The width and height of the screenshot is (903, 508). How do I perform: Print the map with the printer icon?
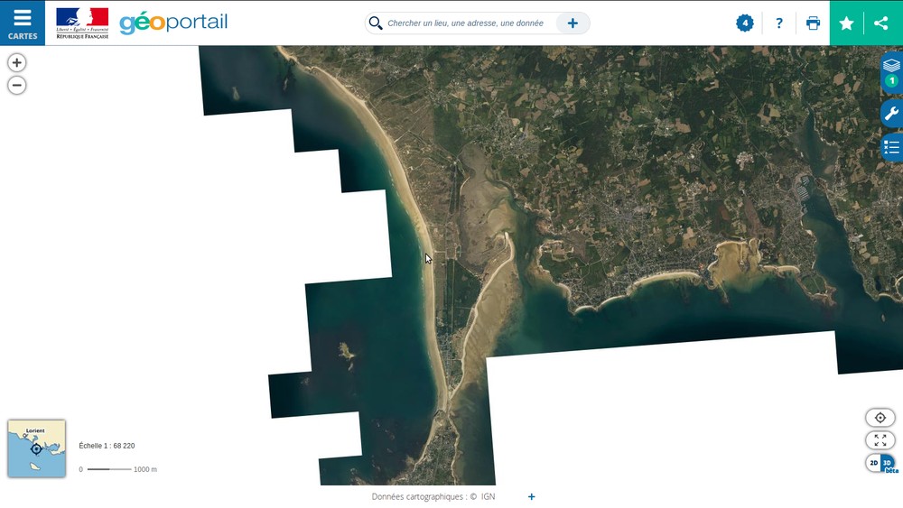click(814, 23)
